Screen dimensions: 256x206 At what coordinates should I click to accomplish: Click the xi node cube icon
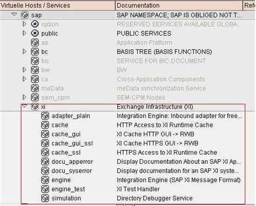pyautogui.click(x=35, y=107)
